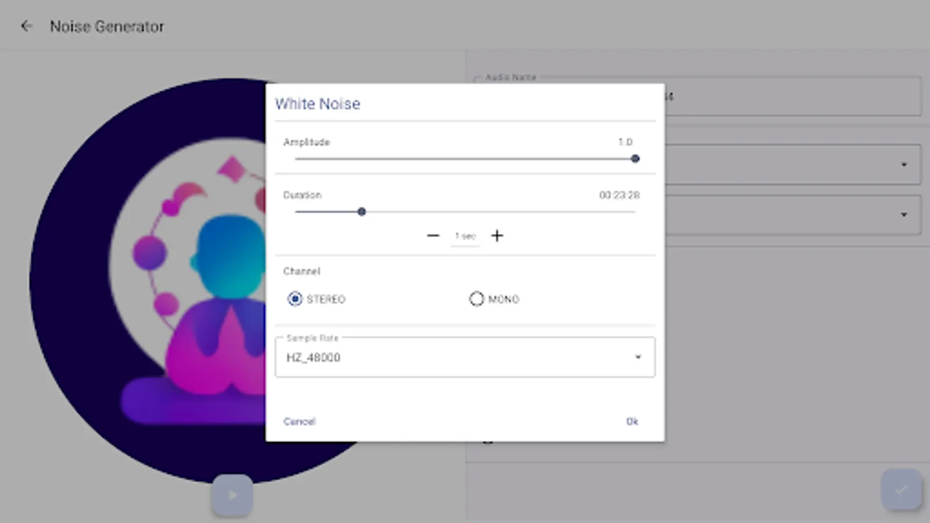Expand the upper dropdown in the background panel
930x523 pixels.
[905, 164]
